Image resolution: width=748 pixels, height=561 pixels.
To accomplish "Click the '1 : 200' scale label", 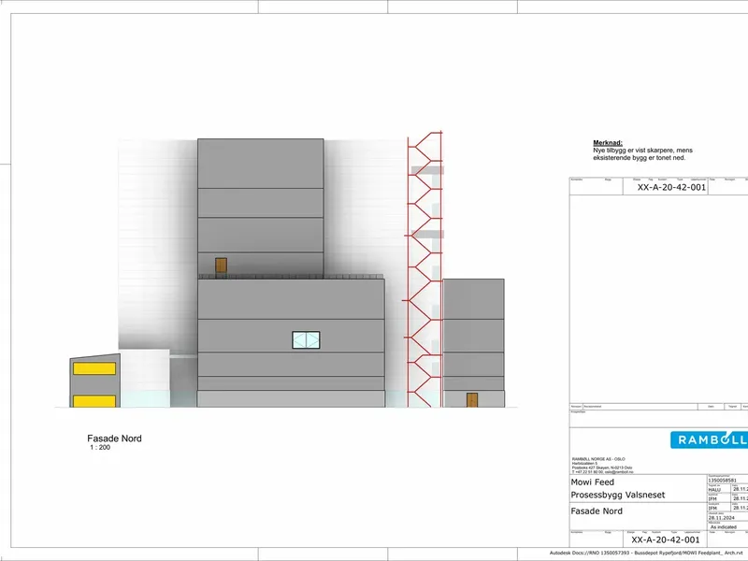I will 100,448.
